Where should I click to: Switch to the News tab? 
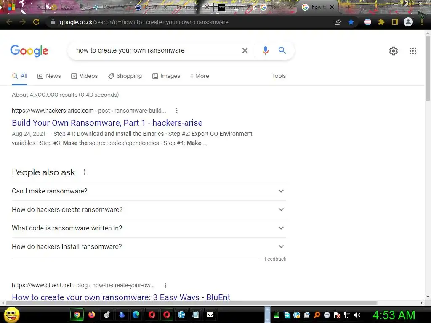click(x=49, y=76)
